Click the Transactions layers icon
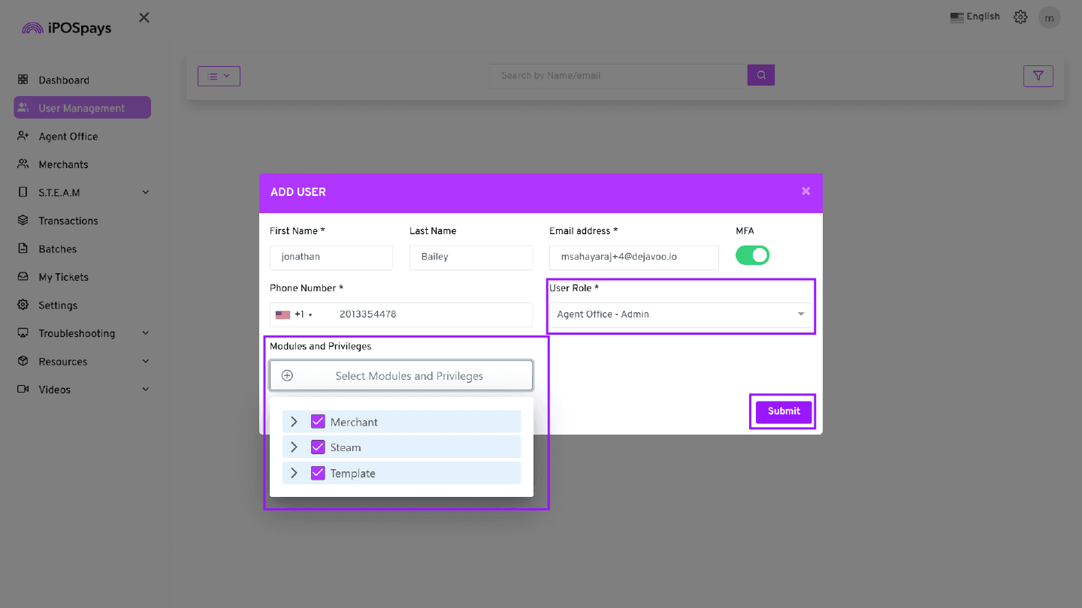Screen dimensions: 1082x608 click(23, 221)
